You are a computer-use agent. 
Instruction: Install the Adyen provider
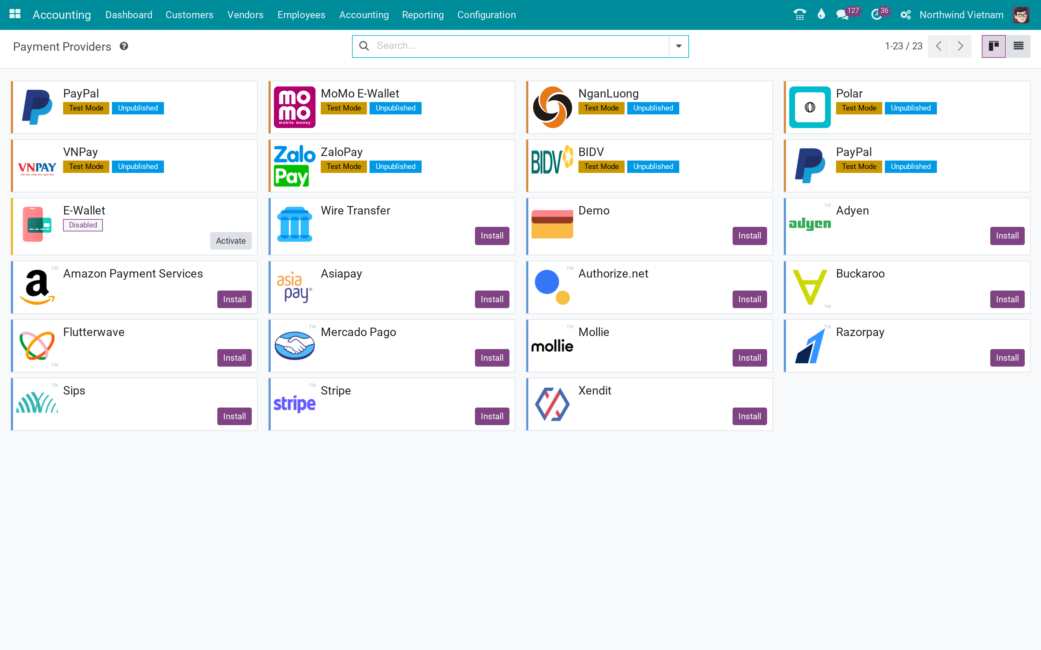[x=1007, y=236]
